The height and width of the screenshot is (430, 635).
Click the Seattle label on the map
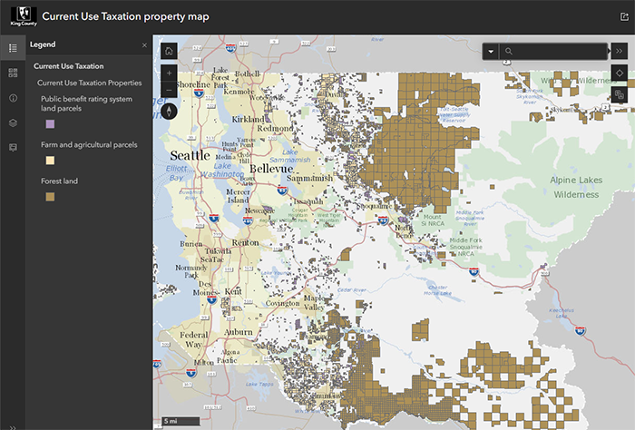(x=190, y=155)
